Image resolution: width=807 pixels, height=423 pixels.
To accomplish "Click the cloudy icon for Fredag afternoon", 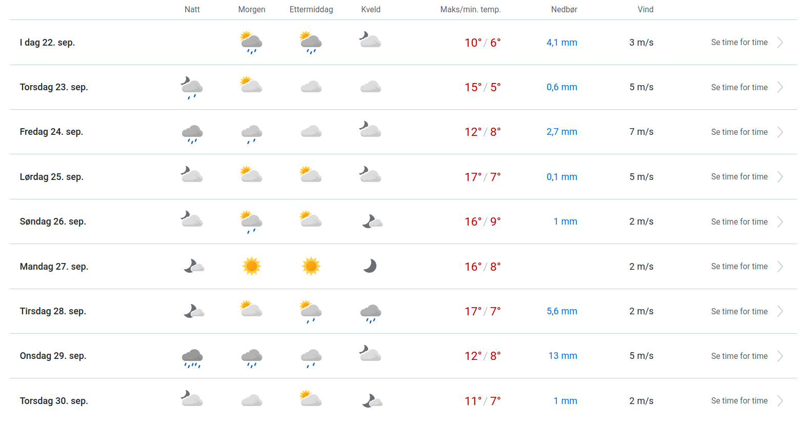I will (x=311, y=132).
